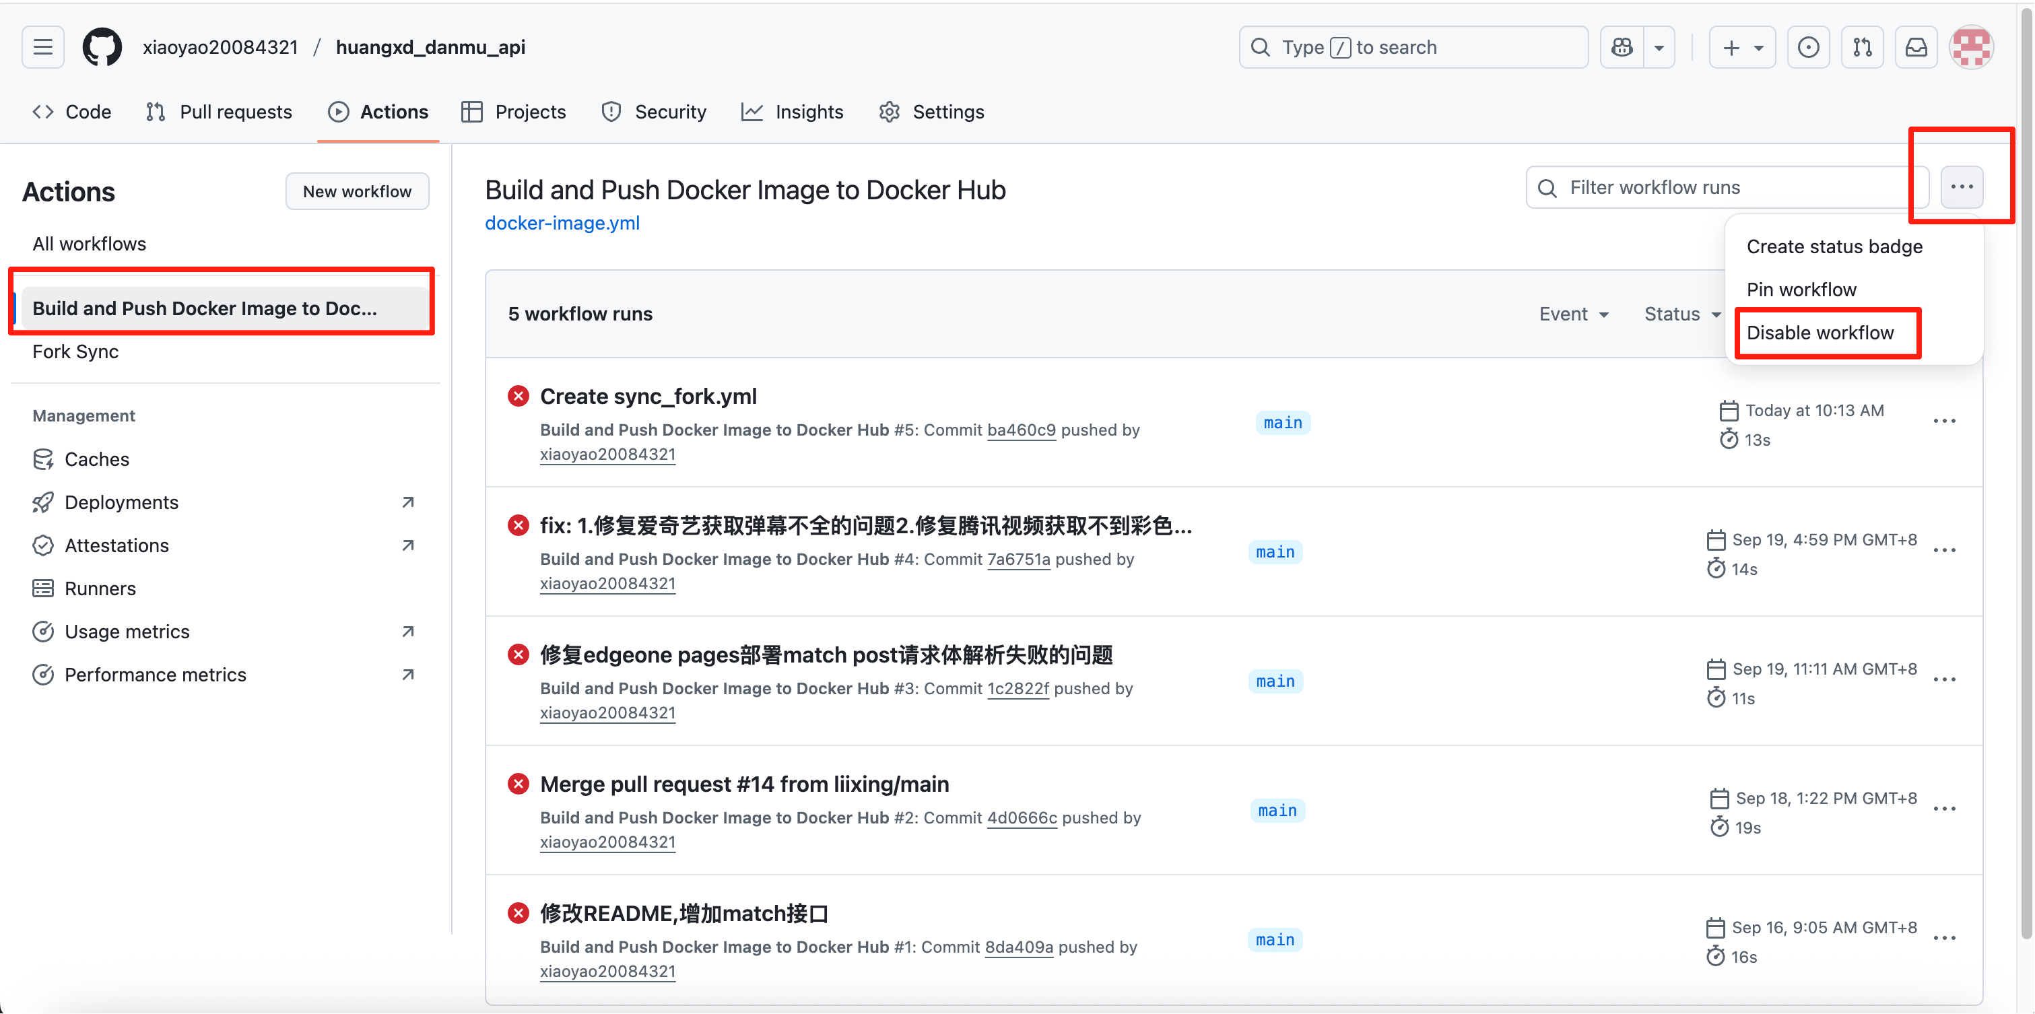This screenshot has width=2035, height=1014.
Task: Select Build and Push Docker Image workflow
Action: coord(224,308)
